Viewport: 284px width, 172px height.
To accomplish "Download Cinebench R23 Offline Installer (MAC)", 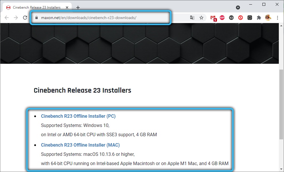I will (x=80, y=145).
